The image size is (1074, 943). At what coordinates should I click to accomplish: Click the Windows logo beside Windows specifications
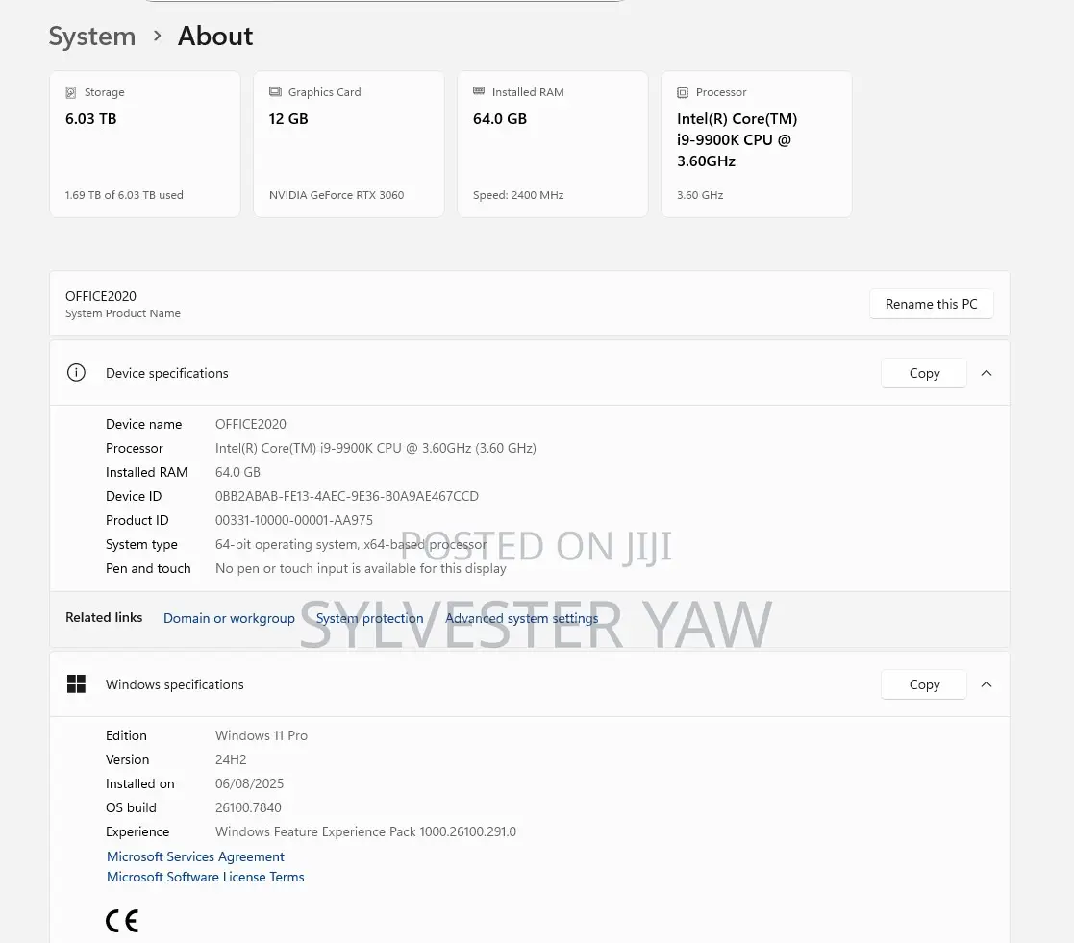pos(76,684)
